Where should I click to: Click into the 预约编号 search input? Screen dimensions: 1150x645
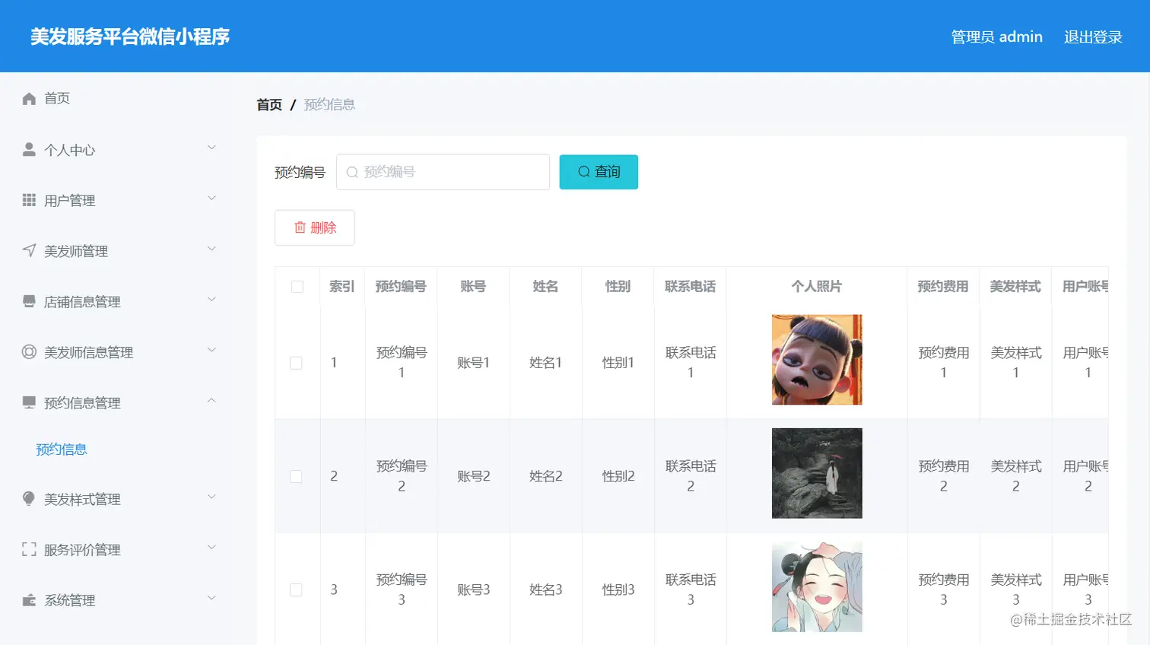coord(443,172)
